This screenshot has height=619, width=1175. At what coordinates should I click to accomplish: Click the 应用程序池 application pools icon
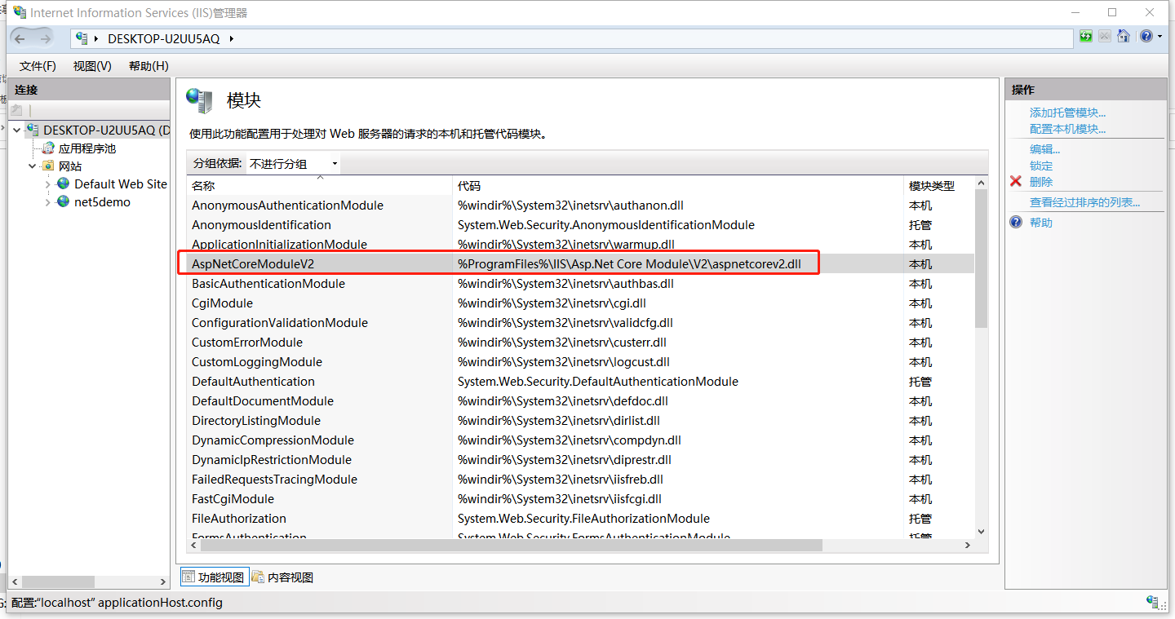click(x=49, y=148)
